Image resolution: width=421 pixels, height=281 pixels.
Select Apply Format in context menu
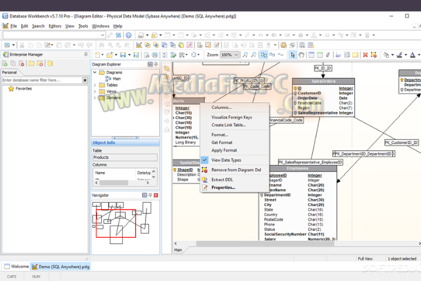coord(224,150)
